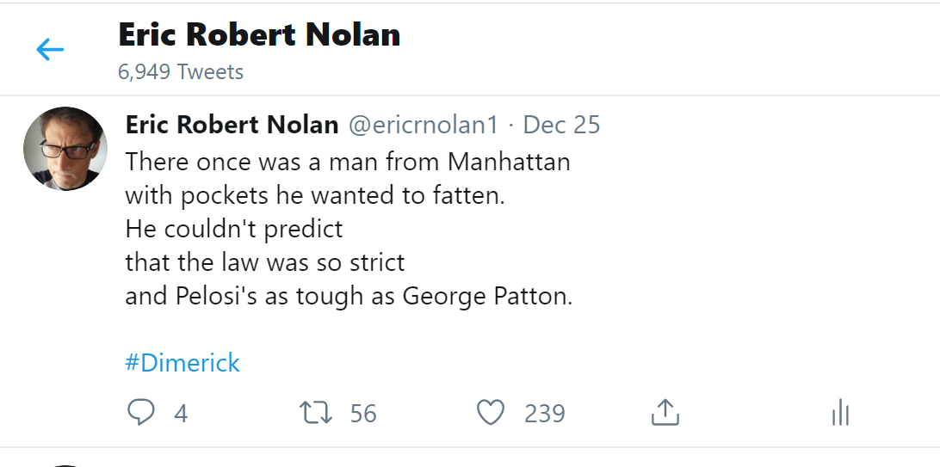The width and height of the screenshot is (940, 467).
Task: Click the line "He couldn't predict"
Action: tap(234, 229)
